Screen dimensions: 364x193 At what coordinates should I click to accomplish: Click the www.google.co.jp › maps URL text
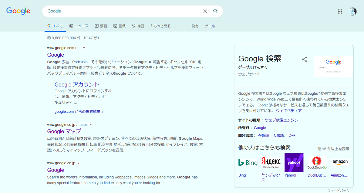[x=67, y=125]
